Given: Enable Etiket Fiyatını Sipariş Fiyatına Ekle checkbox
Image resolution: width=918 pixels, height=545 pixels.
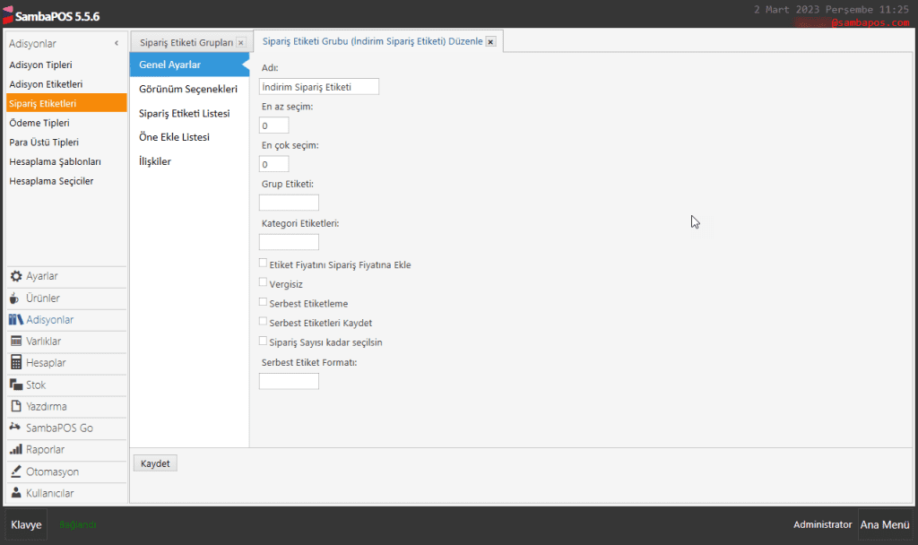Looking at the screenshot, I should point(263,264).
